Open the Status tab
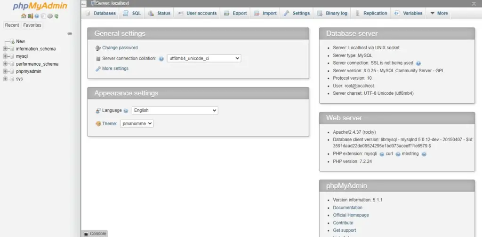The image size is (482, 237). (x=159, y=13)
